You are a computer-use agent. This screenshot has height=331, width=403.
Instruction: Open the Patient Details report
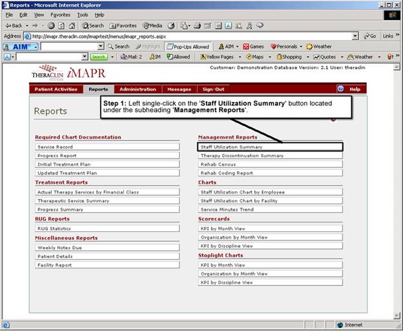(107, 257)
